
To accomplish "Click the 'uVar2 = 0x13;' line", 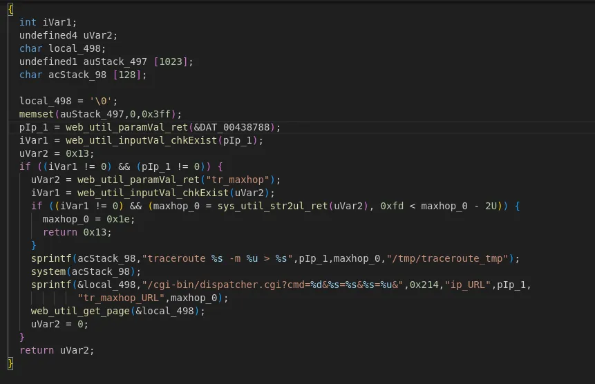I will tap(57, 153).
